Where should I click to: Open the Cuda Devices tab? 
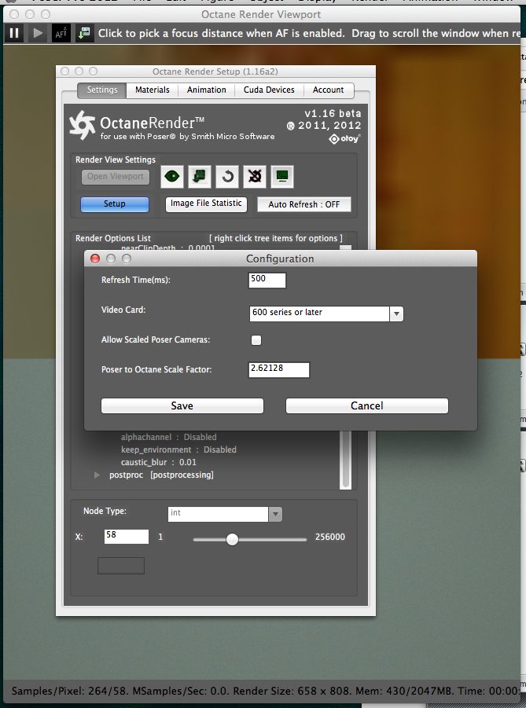(269, 90)
